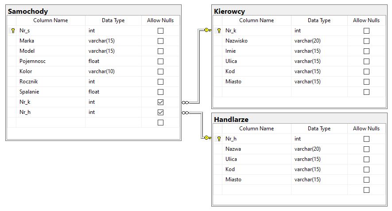Viewport: 392px width, 211px height.
Task: Check Allow Nulls for Nazwisko in Kierowcy
Action: pos(366,41)
